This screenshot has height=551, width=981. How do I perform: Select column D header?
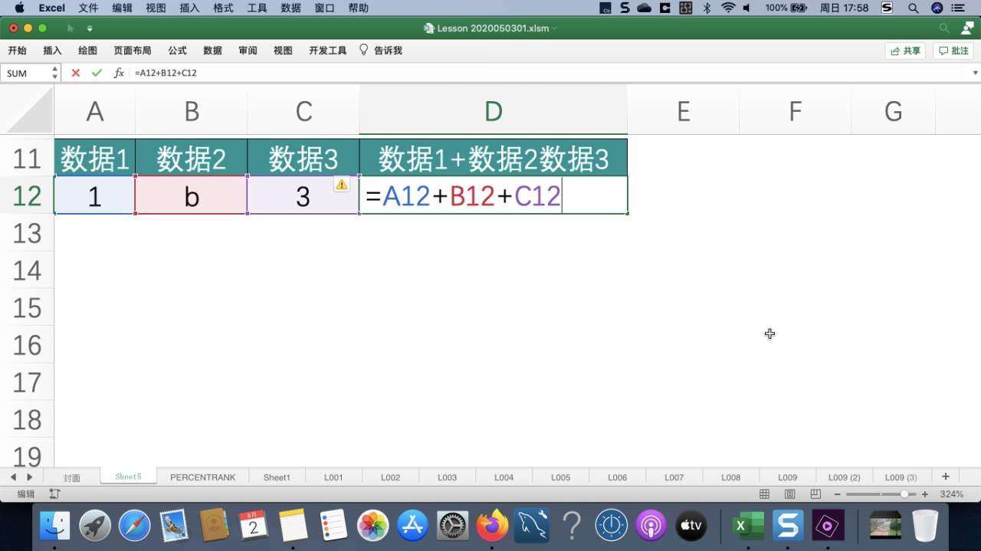(493, 111)
